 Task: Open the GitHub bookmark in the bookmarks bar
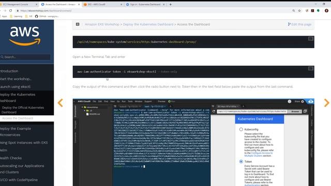(47, 16)
